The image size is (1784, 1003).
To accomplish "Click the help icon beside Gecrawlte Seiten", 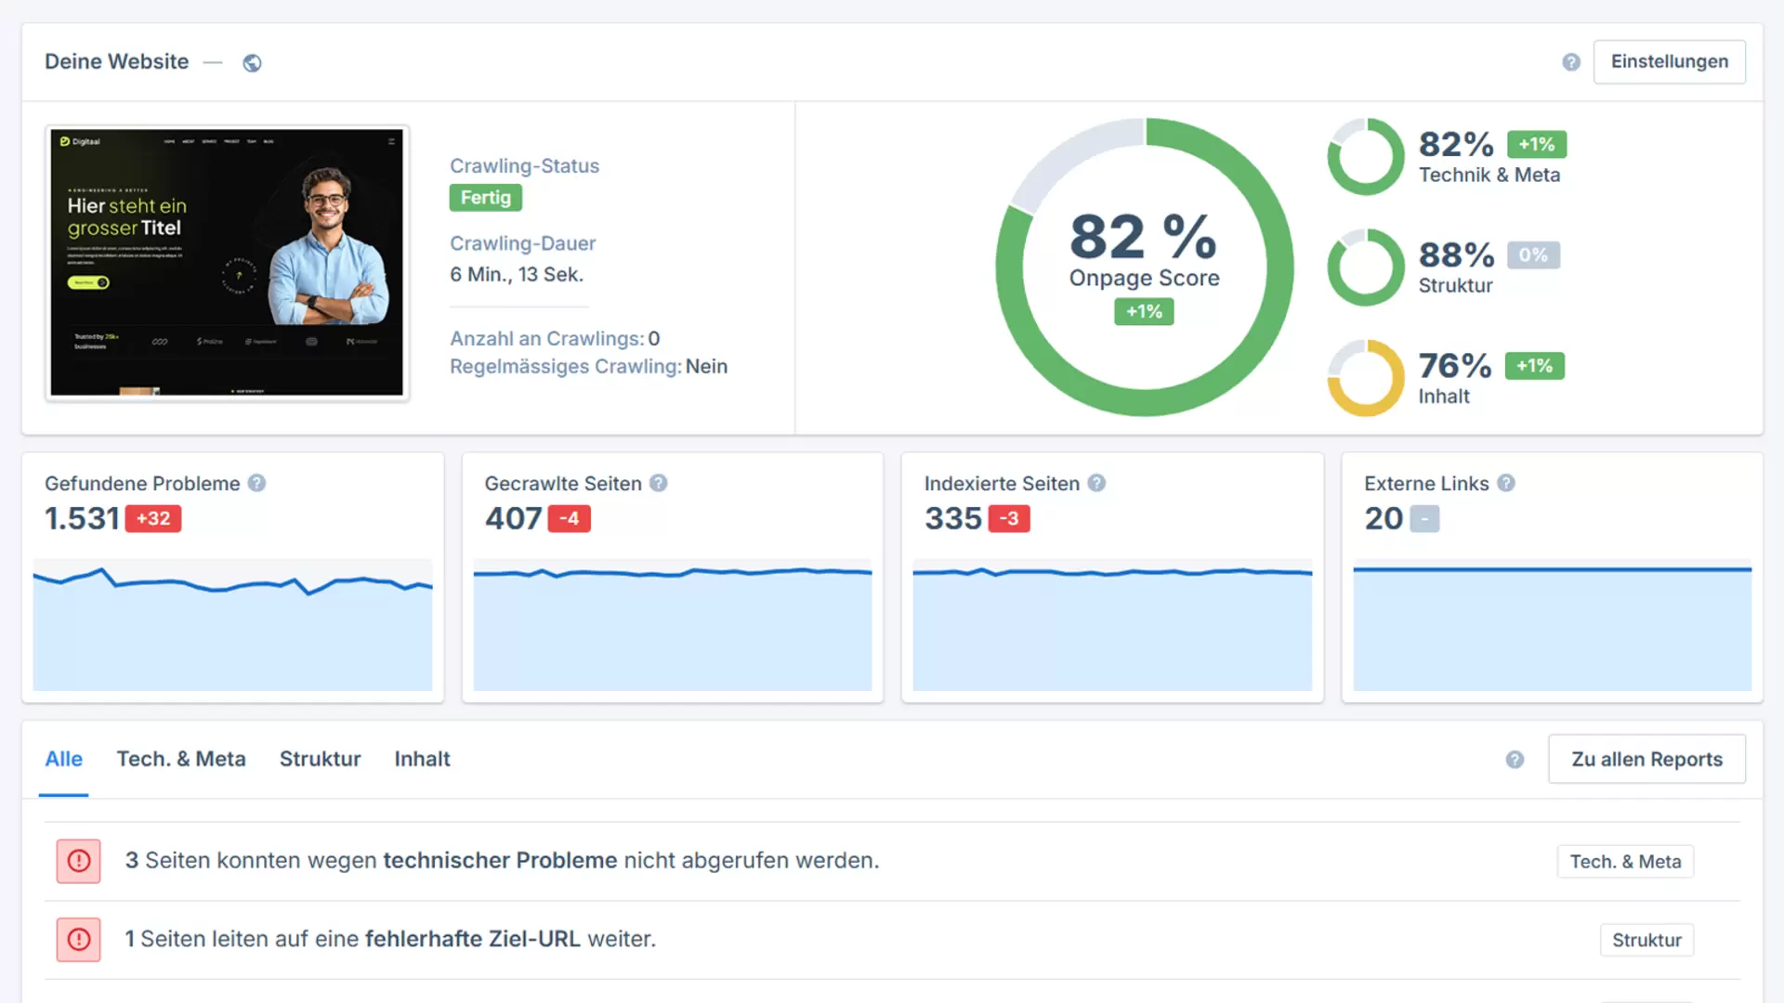I will click(x=659, y=483).
